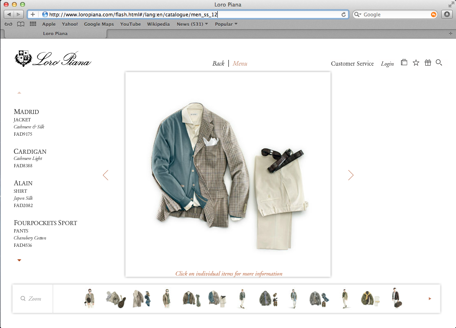Open the YouTube bookmark
This screenshot has height=328, width=456.
(x=130, y=24)
